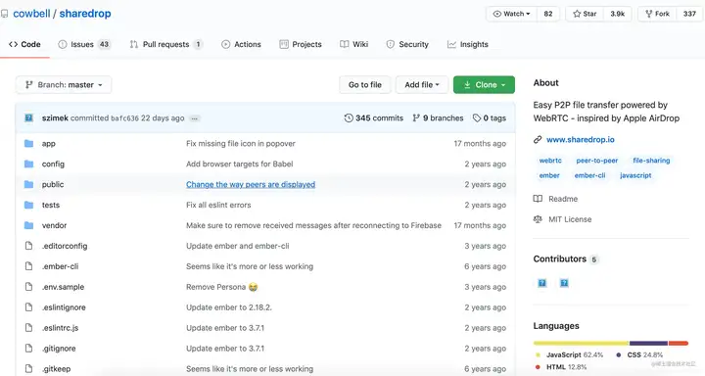Click the branches fork icon
705x376 pixels.
pyautogui.click(x=416, y=117)
